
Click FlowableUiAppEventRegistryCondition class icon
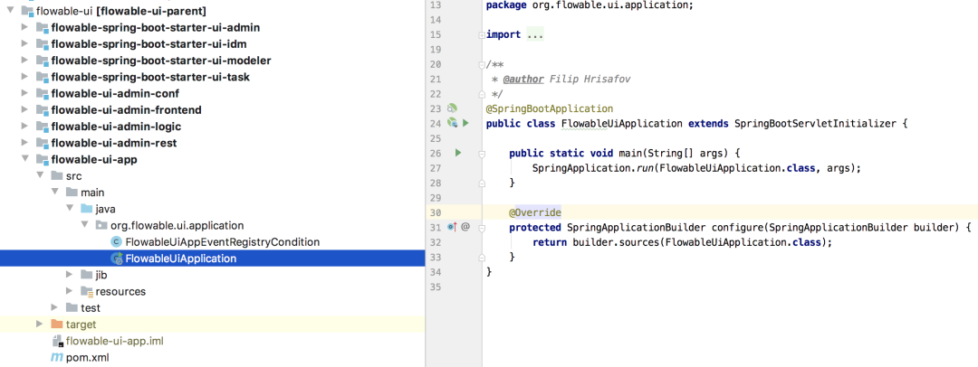pos(116,241)
